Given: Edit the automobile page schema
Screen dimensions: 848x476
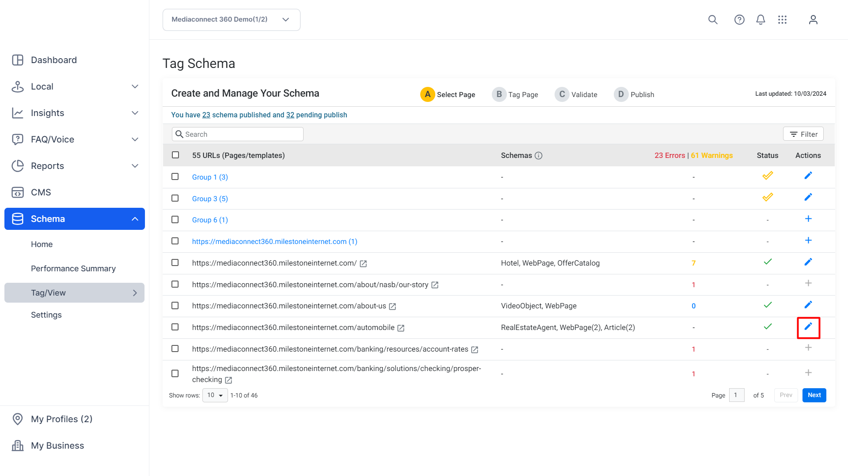Looking at the screenshot, I should click(808, 326).
